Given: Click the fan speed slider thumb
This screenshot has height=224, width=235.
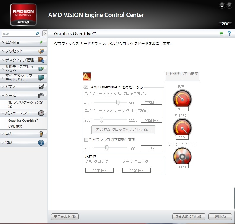Looking at the screenshot, I should click(x=107, y=148).
